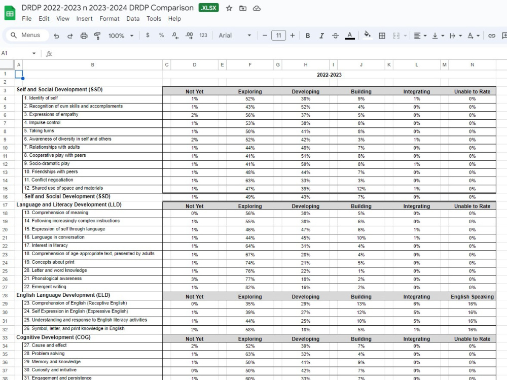This screenshot has height=380, width=507.
Task: Toggle strikethrough formatting
Action: pos(335,36)
